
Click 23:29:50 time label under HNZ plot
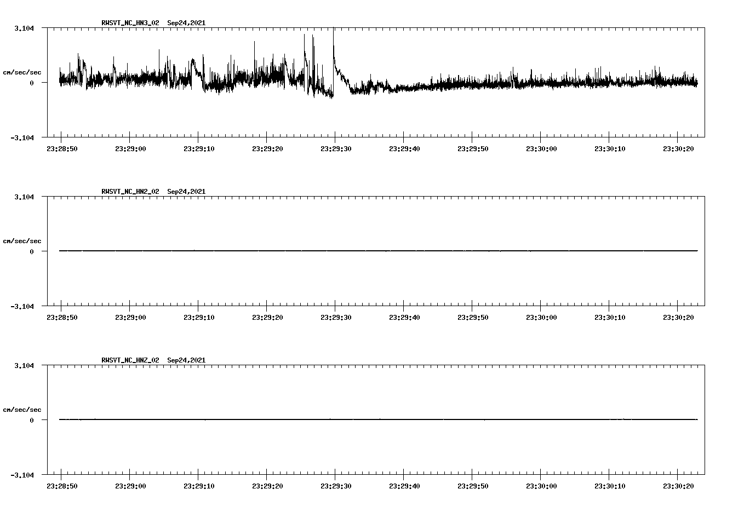(472, 486)
